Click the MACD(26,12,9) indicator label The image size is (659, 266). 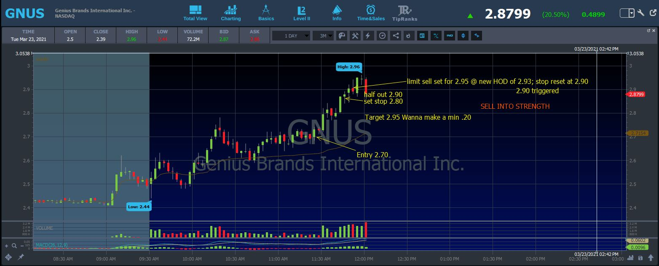pos(52,245)
